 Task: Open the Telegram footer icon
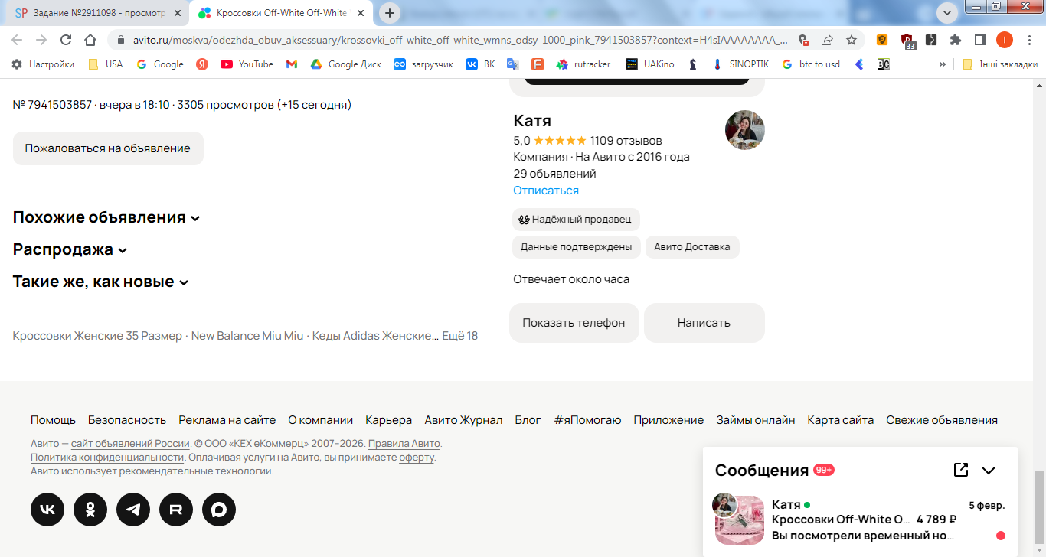point(133,510)
